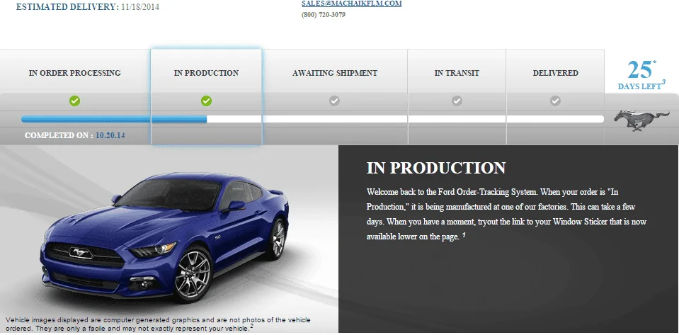Click footnote 1 after the Window Sticker text
This screenshot has height=335, width=679.
(464, 235)
